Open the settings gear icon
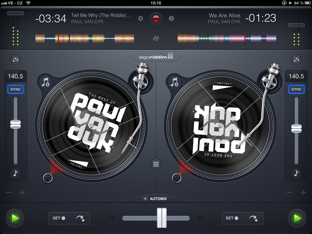Image resolution: width=312 pixels, height=234 pixels. (141, 18)
